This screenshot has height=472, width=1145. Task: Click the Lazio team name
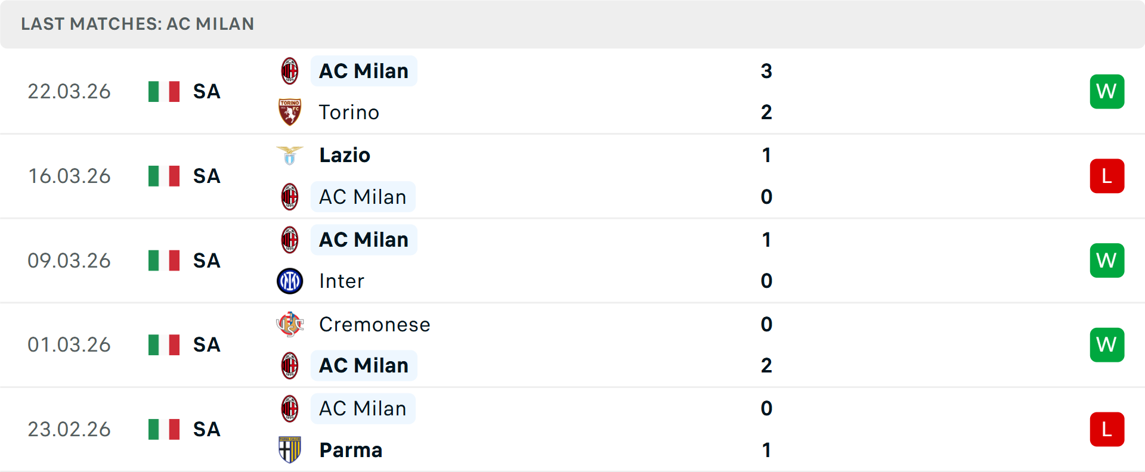[344, 155]
